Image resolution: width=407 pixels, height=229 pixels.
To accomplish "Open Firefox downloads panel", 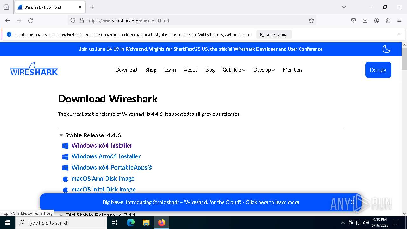I will click(365, 21).
